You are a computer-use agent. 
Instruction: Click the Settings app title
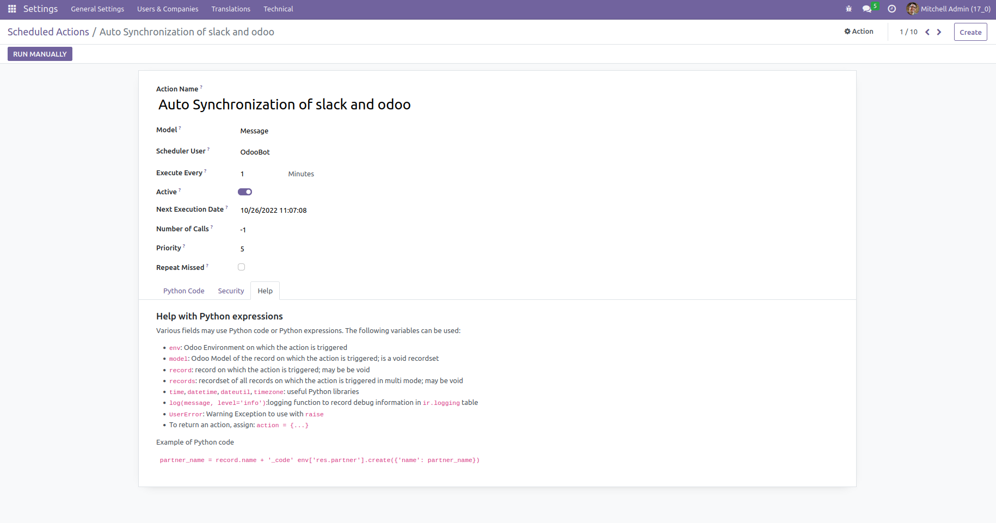(40, 9)
